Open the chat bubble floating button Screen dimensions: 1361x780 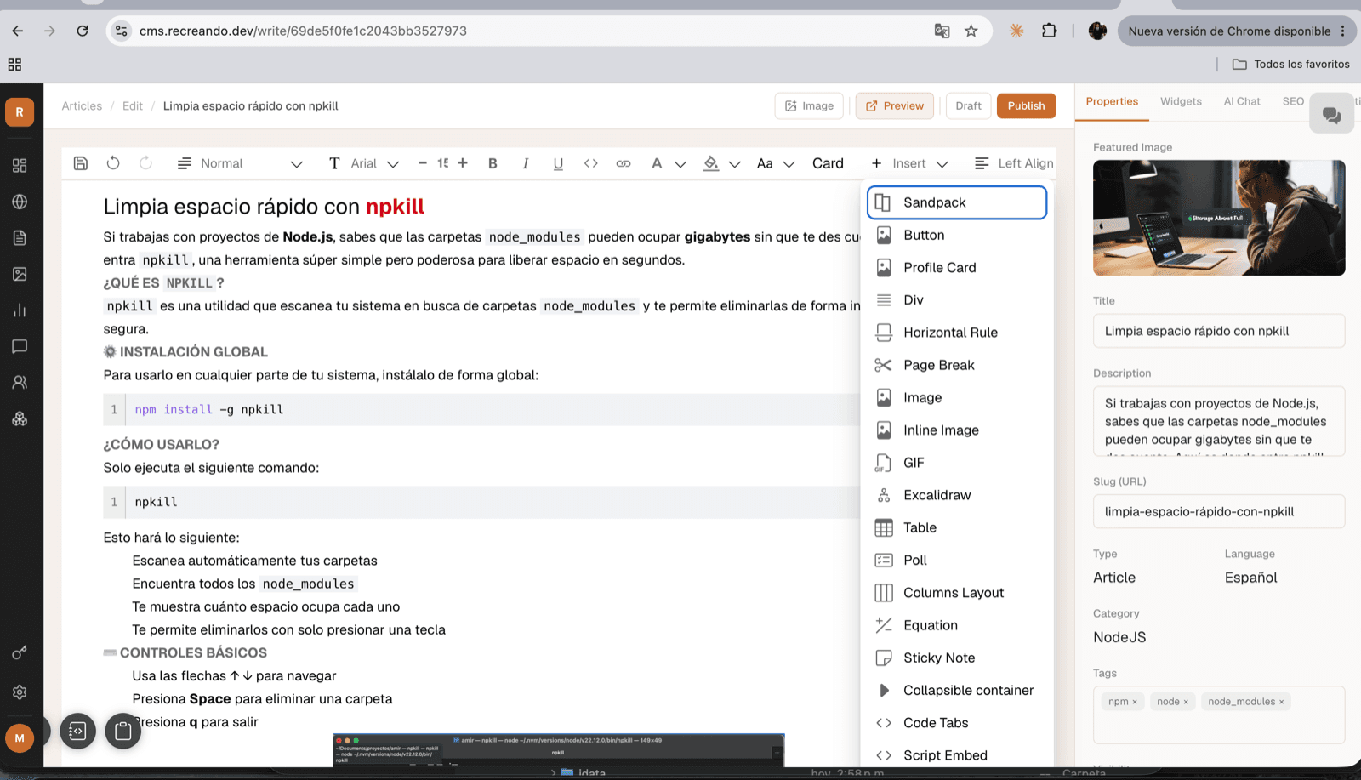coord(1332,114)
